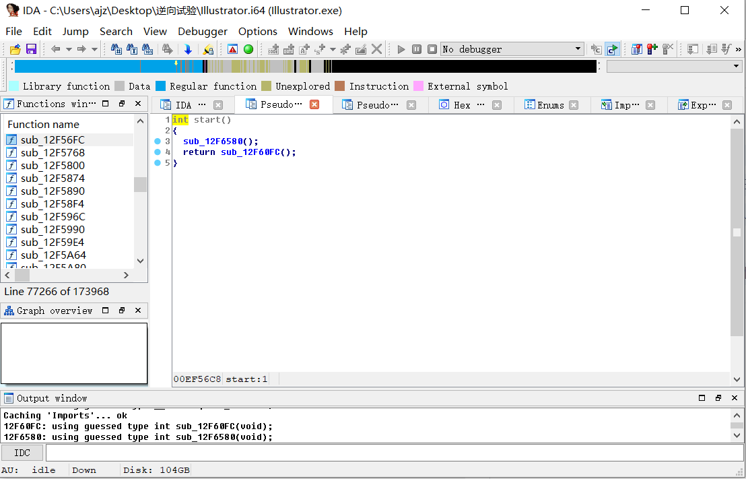The height and width of the screenshot is (479, 746).
Task: Start process with the play button
Action: pos(401,49)
